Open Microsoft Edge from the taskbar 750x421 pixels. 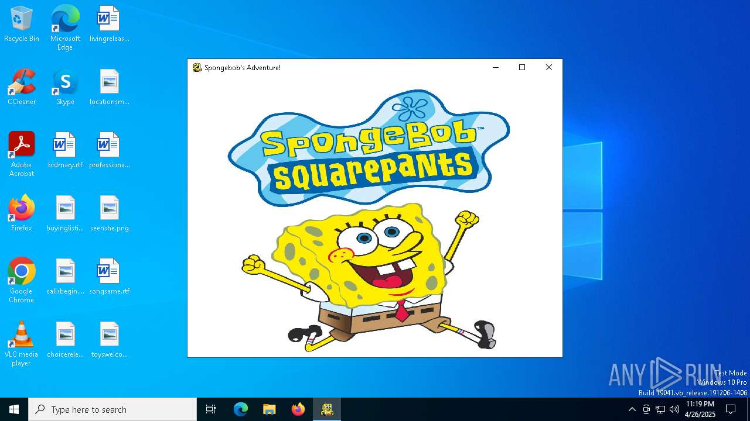click(x=241, y=409)
